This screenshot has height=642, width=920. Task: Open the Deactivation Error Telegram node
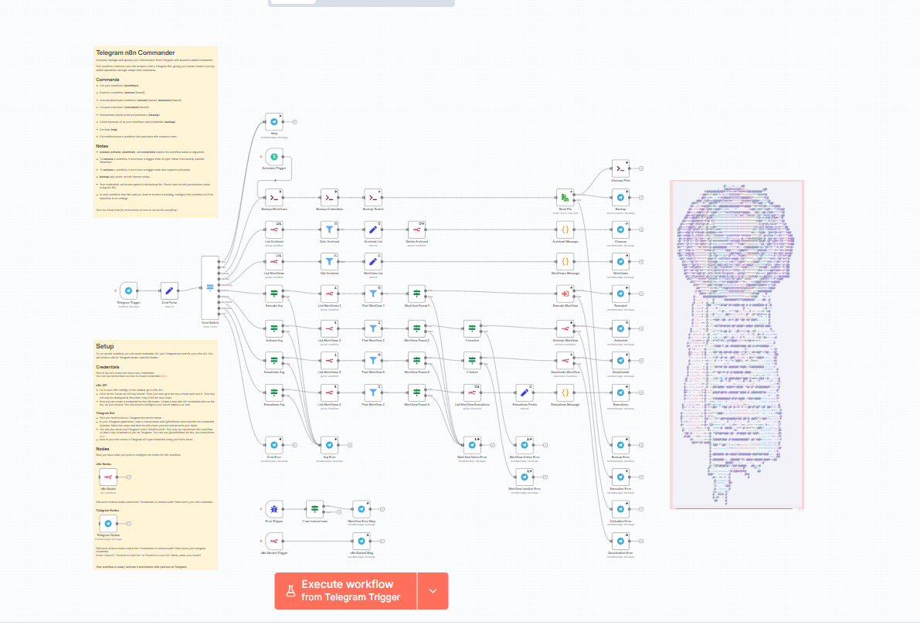pyautogui.click(x=620, y=541)
